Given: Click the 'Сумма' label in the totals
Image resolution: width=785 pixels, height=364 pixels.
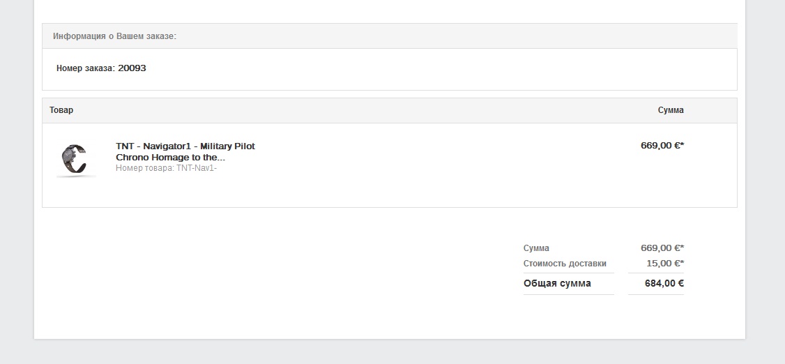Looking at the screenshot, I should point(536,248).
